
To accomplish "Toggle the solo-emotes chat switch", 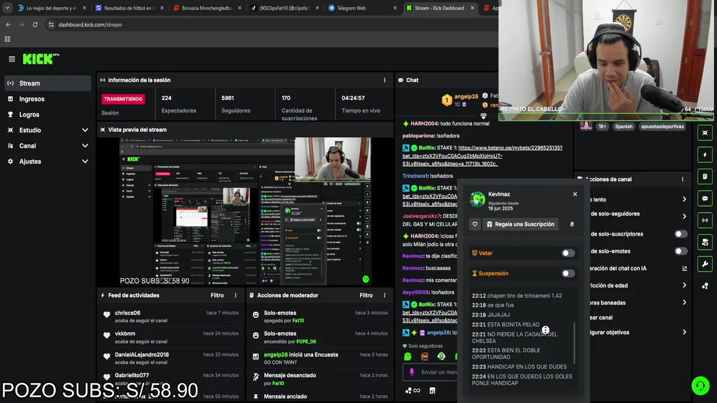I will (x=681, y=251).
